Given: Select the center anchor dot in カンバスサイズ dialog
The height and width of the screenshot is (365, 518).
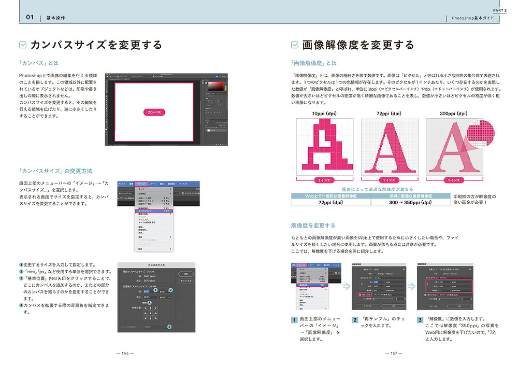Looking at the screenshot, I should pyautogui.click(x=151, y=313).
